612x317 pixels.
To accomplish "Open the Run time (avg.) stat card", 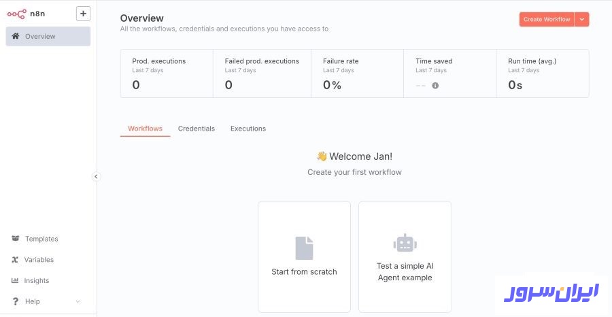I will click(542, 73).
